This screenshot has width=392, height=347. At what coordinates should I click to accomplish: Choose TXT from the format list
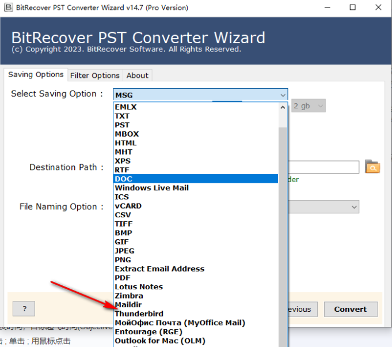[x=196, y=116]
